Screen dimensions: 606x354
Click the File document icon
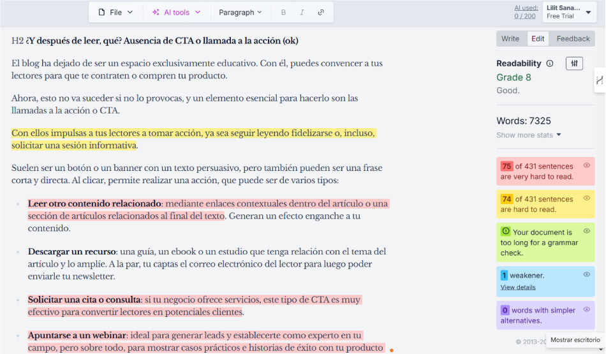tap(101, 12)
